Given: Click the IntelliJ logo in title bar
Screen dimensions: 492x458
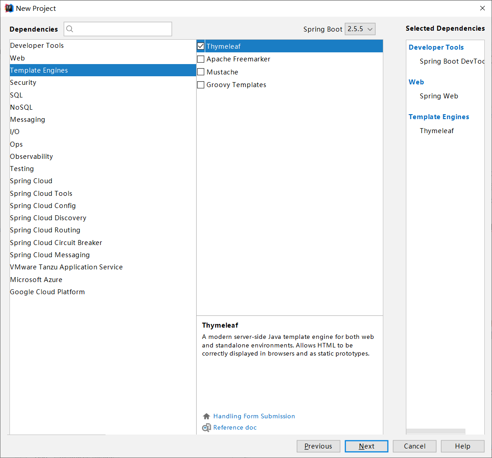Looking at the screenshot, I should [9, 8].
